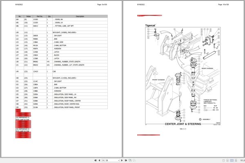Click the 'Notes' column header
The image size is (245, 163).
29,16
